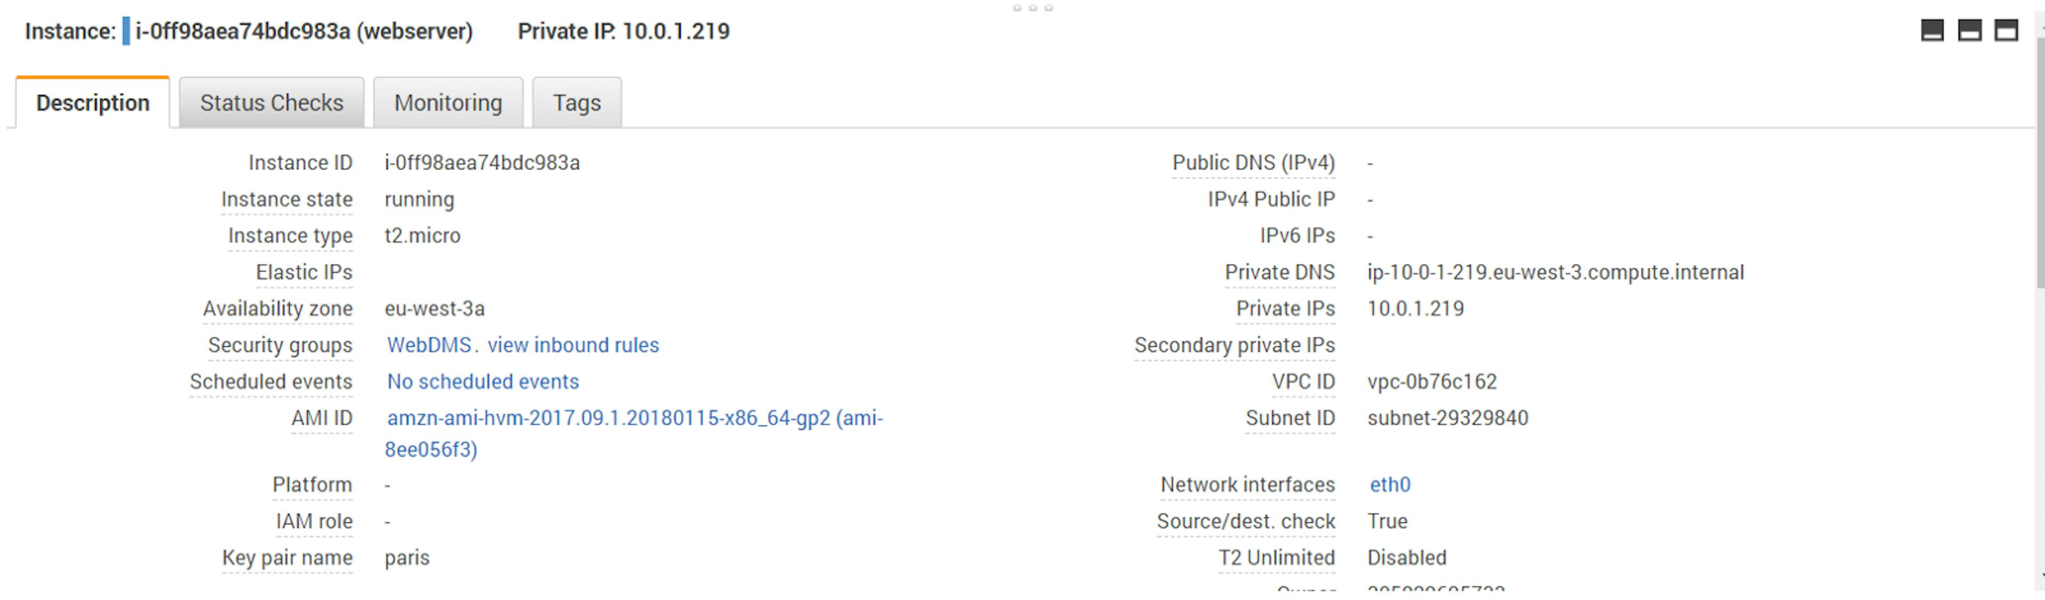Screen dimensions: 2045x600
Task: Click the blue instance color marker
Action: pos(126,32)
